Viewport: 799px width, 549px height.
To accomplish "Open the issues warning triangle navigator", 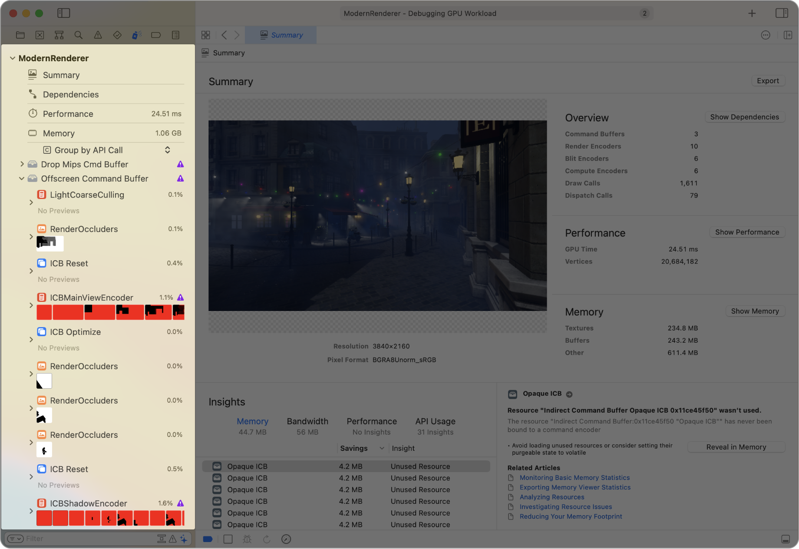I will [x=98, y=35].
